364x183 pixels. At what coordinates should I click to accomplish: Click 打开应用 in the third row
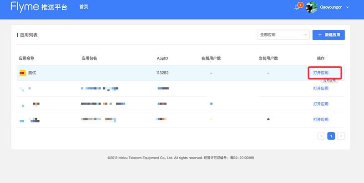point(321,104)
